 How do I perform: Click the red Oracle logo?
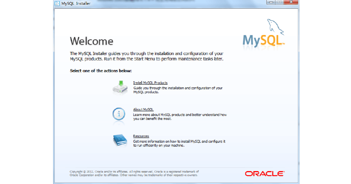point(265,174)
